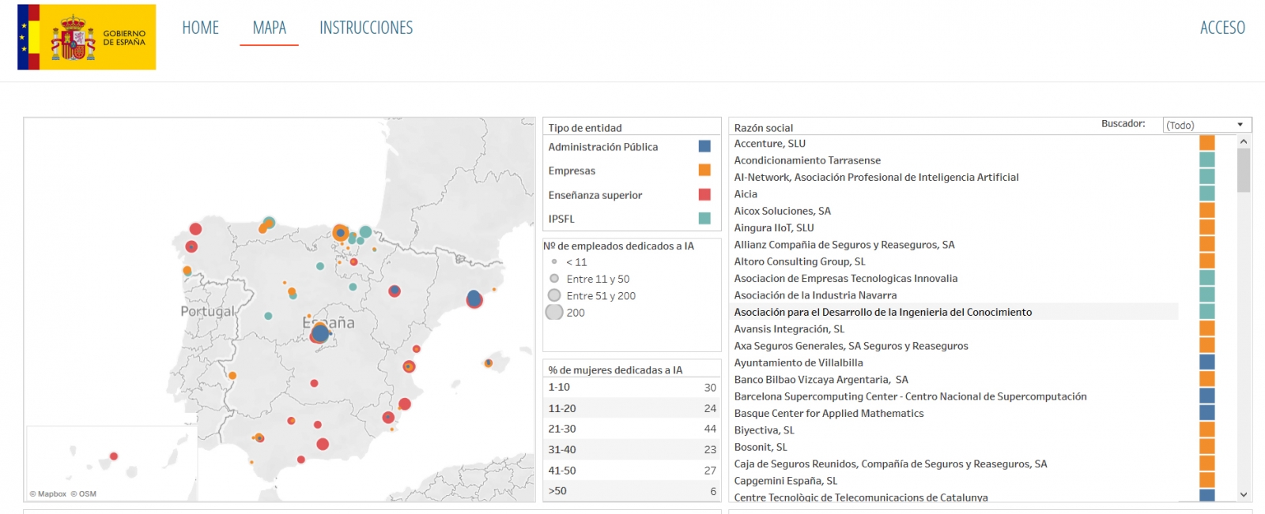Select Accenture, SLU in the list

[x=769, y=144]
